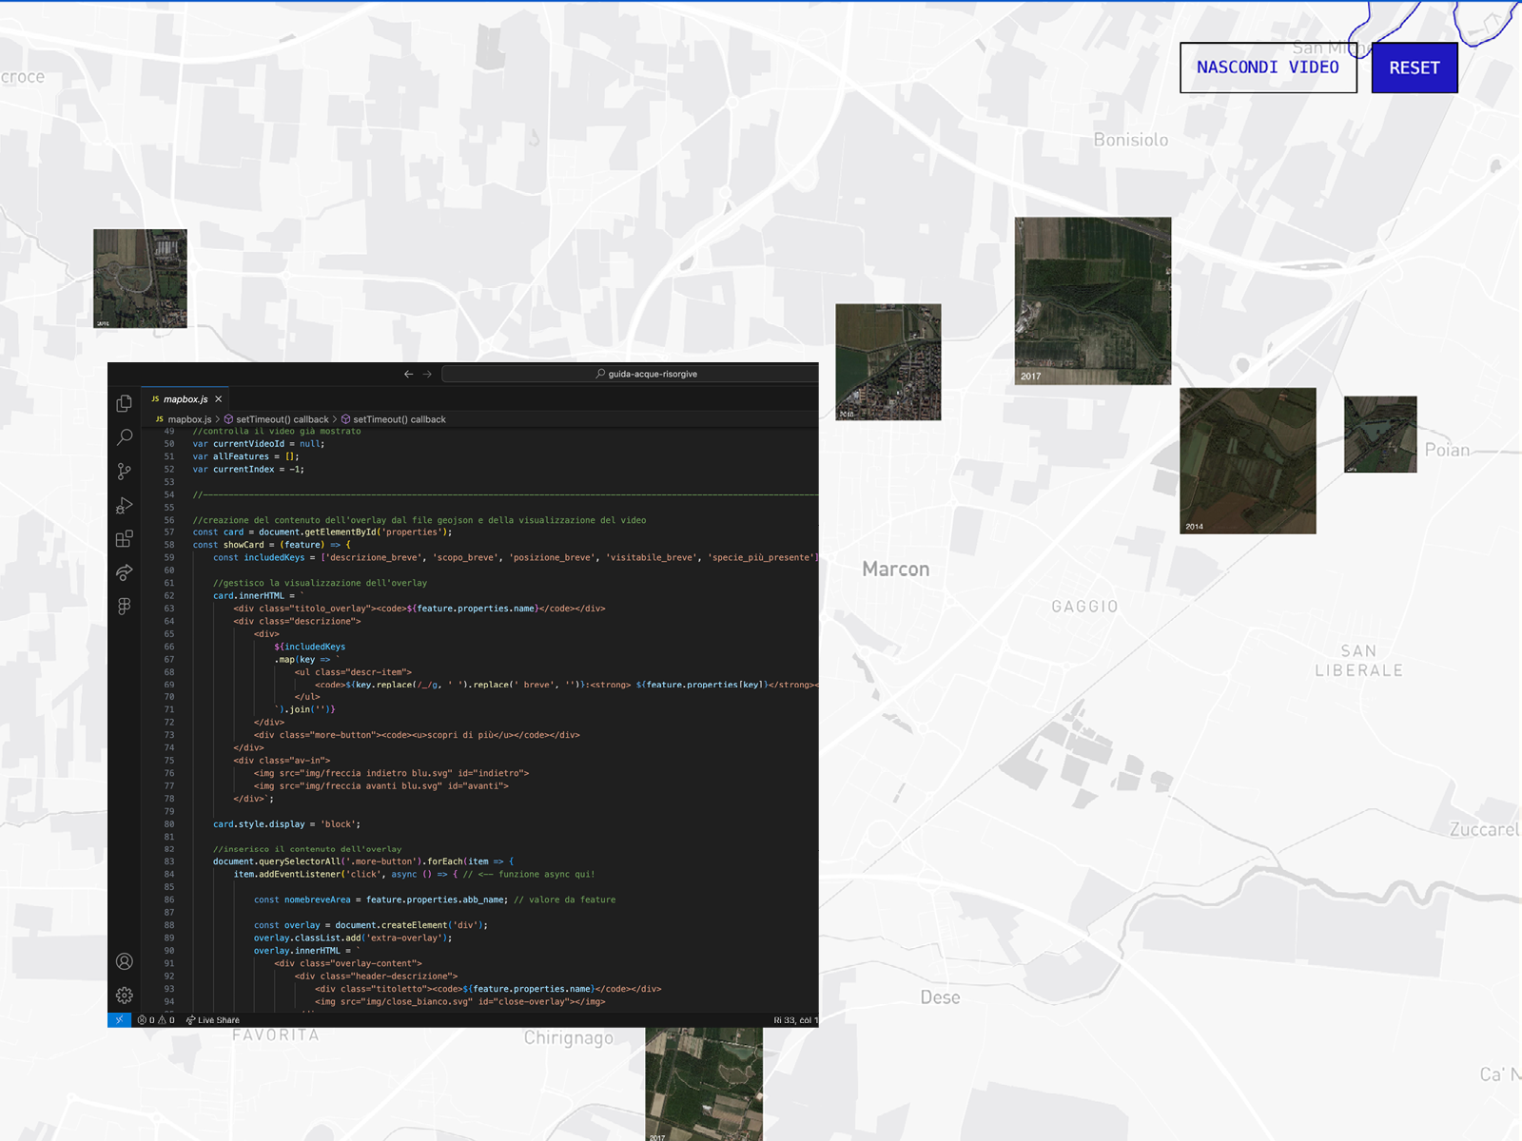
Task: Click the 'const nomebreveArea' line
Action: (x=435, y=899)
